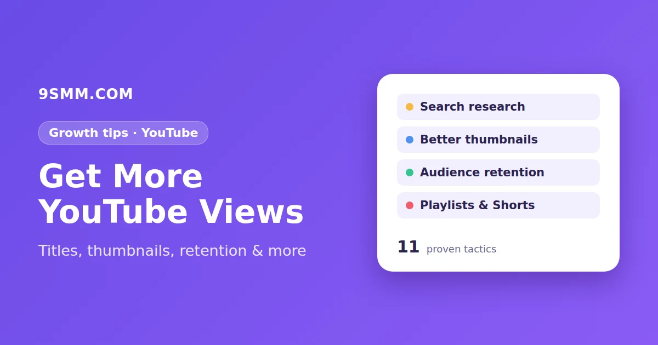This screenshot has width=658, height=345.
Task: Click the number 11 in the card
Action: [x=409, y=247]
